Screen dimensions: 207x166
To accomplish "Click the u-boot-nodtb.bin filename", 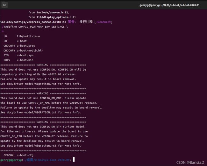I will [30, 50].
